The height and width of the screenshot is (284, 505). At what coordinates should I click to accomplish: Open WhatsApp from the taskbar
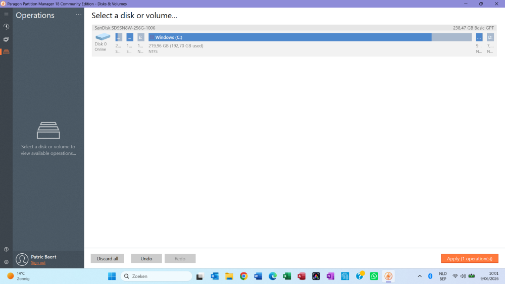(x=374, y=276)
